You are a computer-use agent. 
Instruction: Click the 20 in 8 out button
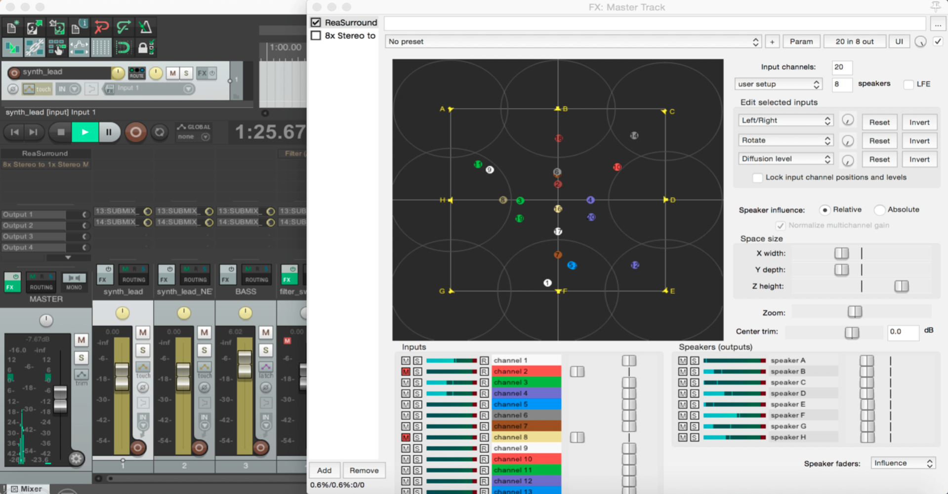(x=855, y=42)
